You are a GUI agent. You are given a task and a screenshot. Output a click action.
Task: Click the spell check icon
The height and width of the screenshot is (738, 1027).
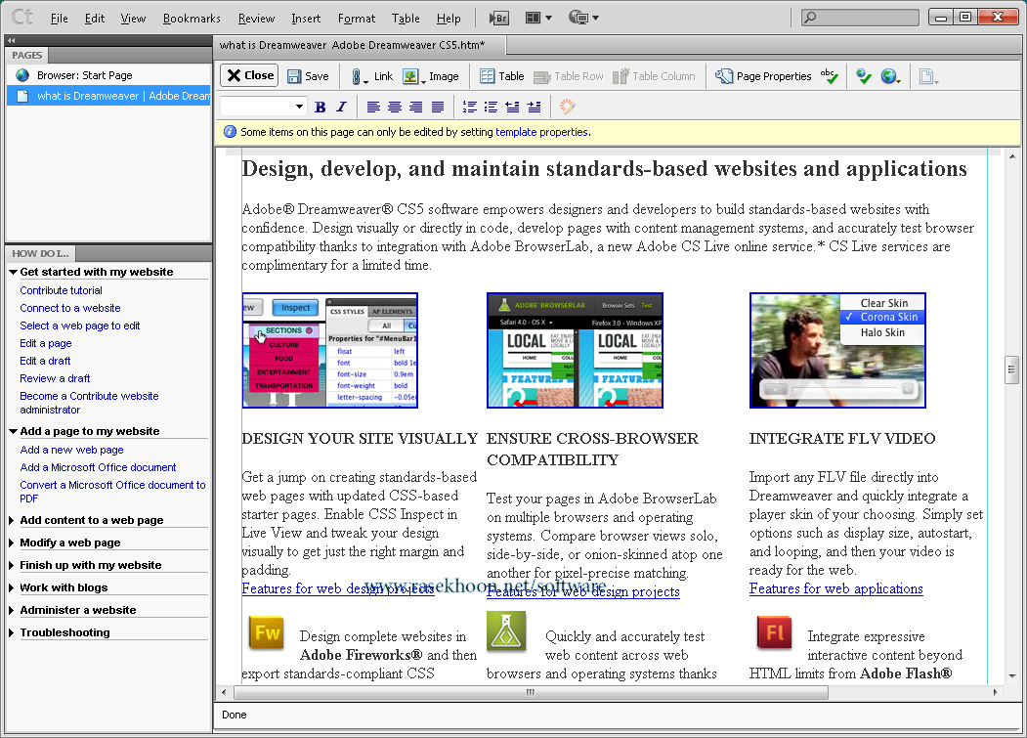click(x=829, y=76)
